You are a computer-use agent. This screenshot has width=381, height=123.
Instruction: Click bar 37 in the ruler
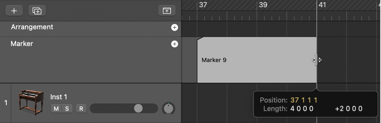click(203, 5)
